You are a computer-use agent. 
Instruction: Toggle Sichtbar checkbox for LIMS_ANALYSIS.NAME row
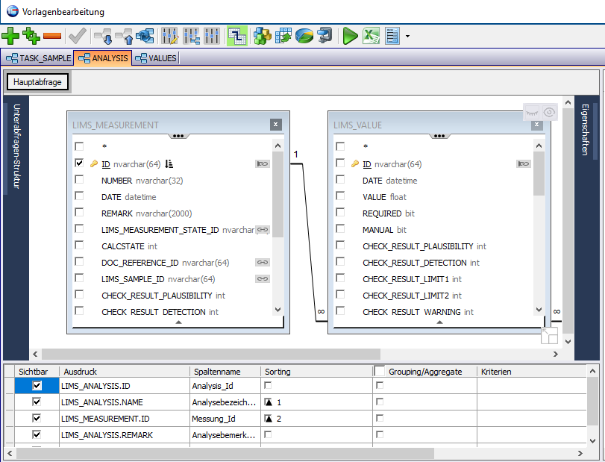(37, 402)
